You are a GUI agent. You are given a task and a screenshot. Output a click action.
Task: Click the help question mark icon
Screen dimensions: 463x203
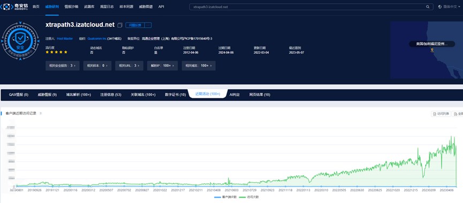click(x=41, y=113)
